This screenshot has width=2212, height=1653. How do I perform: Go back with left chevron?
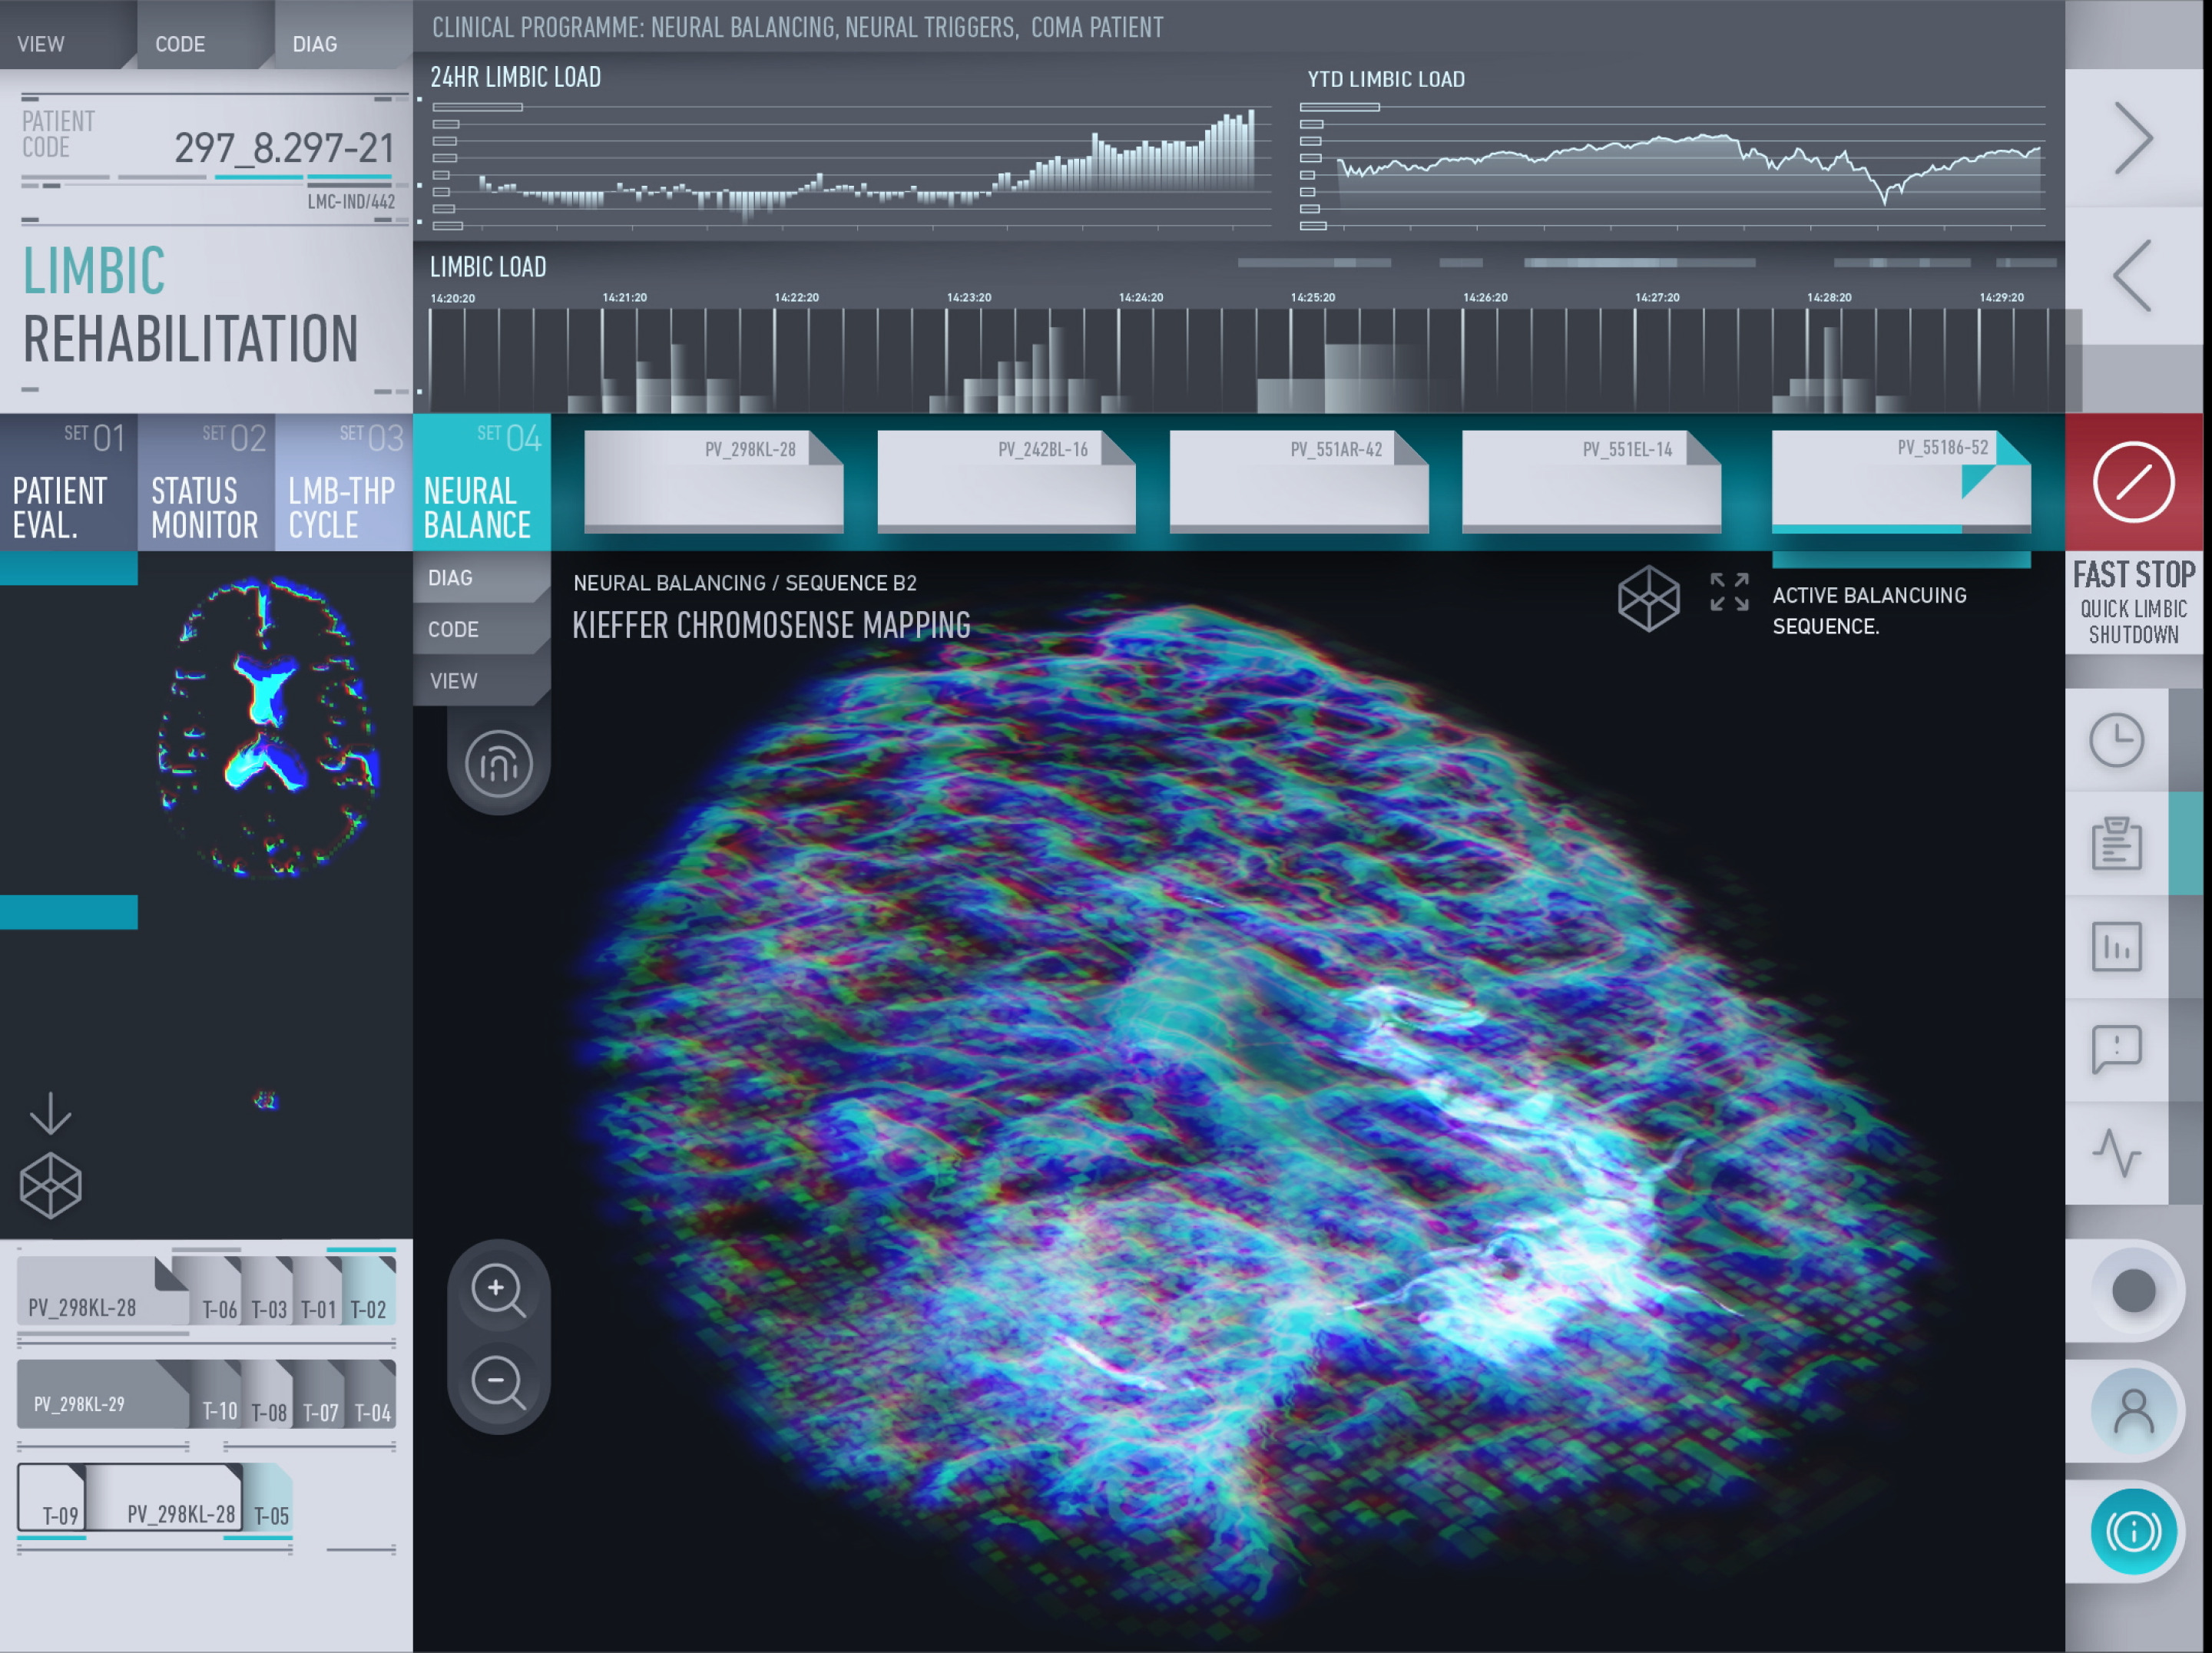[x=2133, y=276]
